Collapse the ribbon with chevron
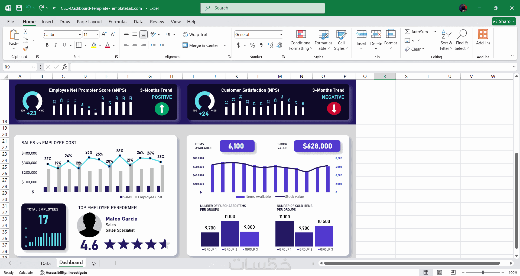This screenshot has height=276, width=520. 512,55
